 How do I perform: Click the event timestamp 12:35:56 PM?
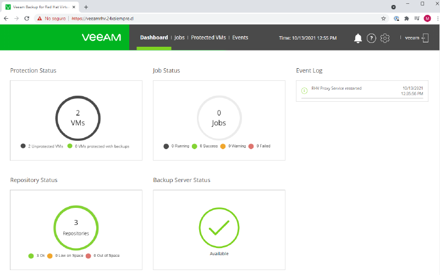click(x=411, y=94)
